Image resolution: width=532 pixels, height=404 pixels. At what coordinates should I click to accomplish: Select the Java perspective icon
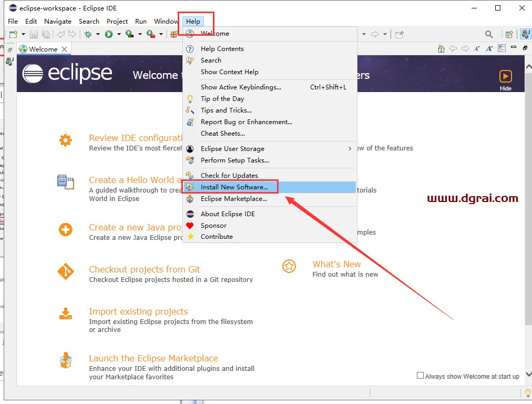pos(526,34)
